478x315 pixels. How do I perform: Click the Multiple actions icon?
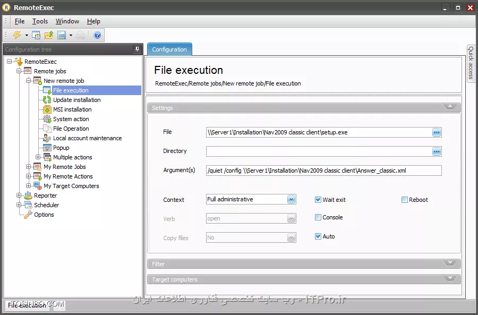(47, 157)
